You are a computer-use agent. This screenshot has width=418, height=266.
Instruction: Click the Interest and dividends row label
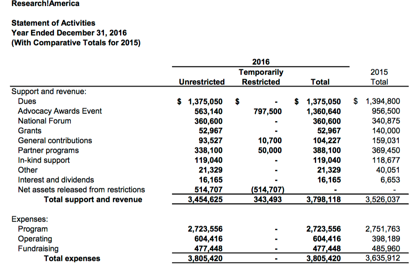click(x=56, y=180)
